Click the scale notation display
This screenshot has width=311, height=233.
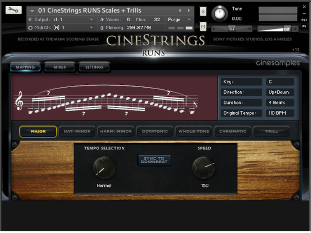pos(114,98)
